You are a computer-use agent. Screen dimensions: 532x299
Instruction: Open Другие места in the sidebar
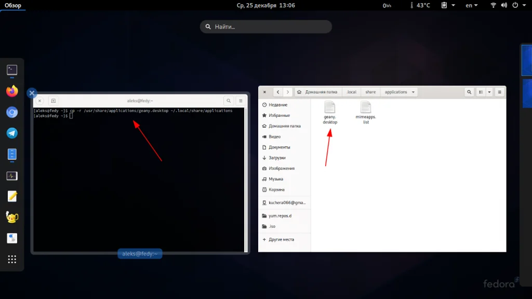click(x=284, y=239)
